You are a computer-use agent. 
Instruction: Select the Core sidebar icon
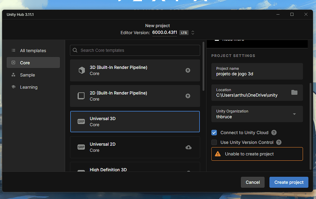point(14,62)
